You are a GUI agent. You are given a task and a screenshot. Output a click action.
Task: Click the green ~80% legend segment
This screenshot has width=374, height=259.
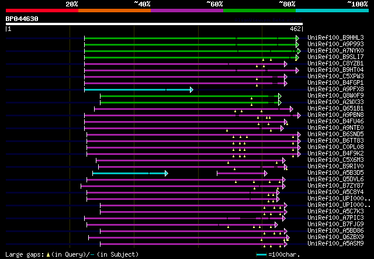tap(259, 11)
